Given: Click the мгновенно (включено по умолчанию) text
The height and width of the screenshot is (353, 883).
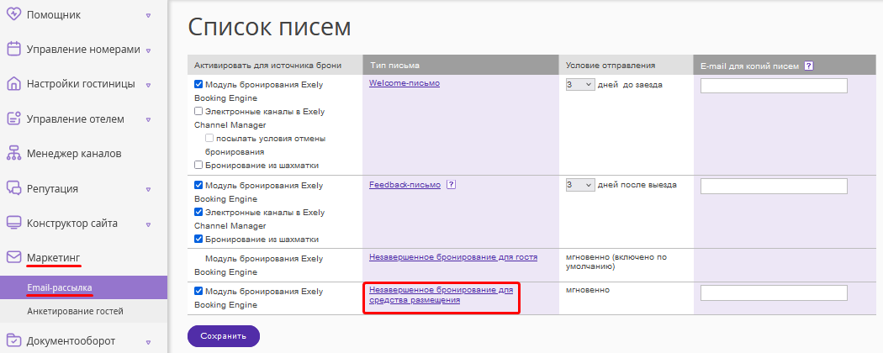Looking at the screenshot, I should [x=616, y=261].
